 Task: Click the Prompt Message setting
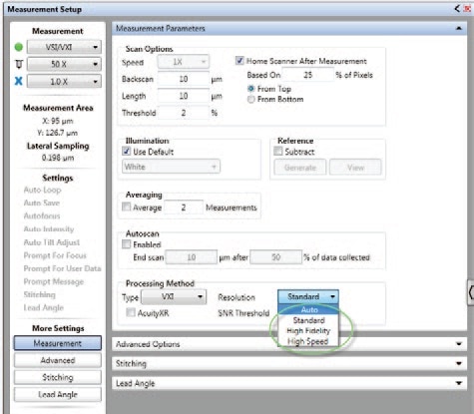tap(54, 281)
